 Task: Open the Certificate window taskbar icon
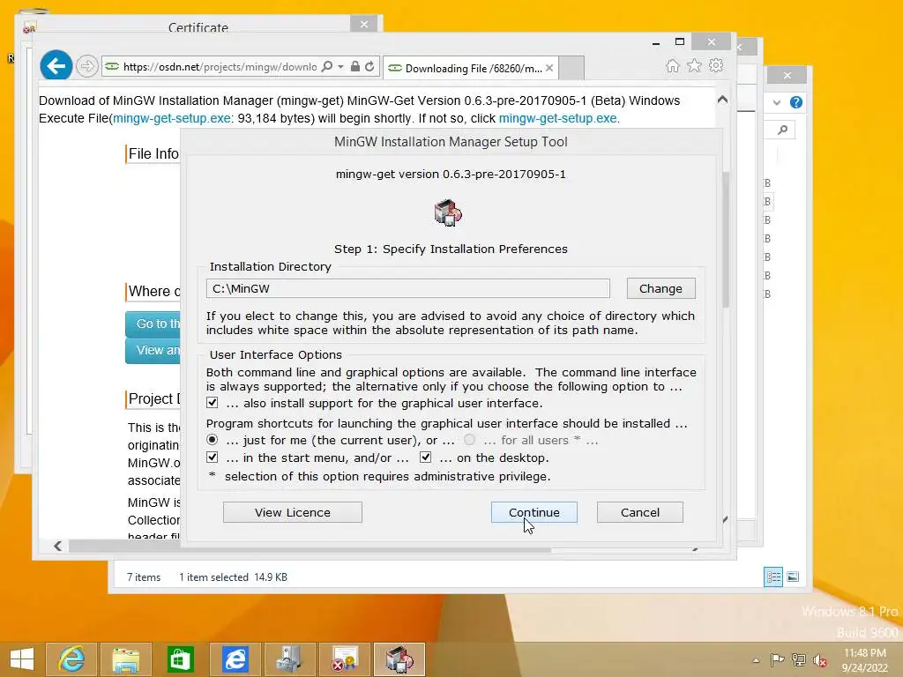click(345, 659)
